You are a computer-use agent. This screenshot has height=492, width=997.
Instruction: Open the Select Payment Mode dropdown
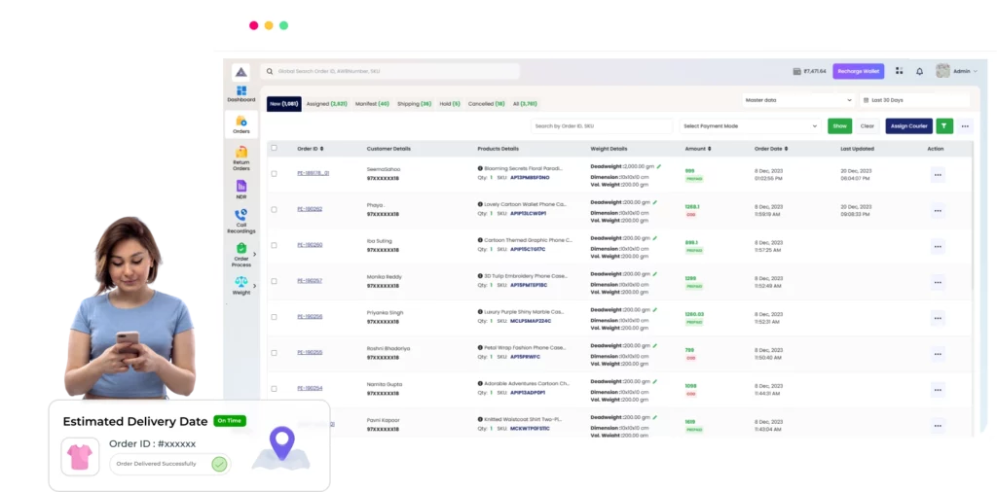pyautogui.click(x=750, y=125)
